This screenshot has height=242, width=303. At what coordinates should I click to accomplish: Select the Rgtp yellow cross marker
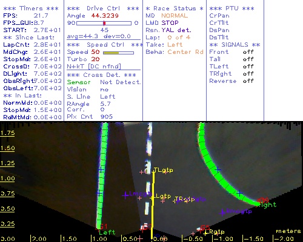tap(205, 234)
